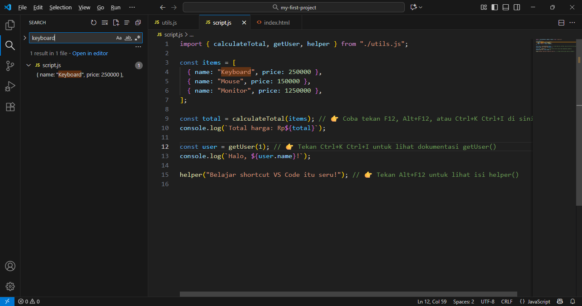Open a new Search Editor
Viewport: 582px width, 306px height.
click(x=116, y=23)
